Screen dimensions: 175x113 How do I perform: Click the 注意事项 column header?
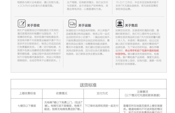click(x=142, y=93)
